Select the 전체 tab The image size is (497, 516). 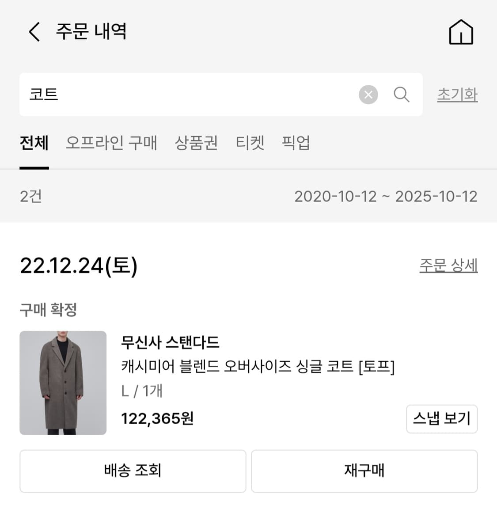pyautogui.click(x=34, y=143)
